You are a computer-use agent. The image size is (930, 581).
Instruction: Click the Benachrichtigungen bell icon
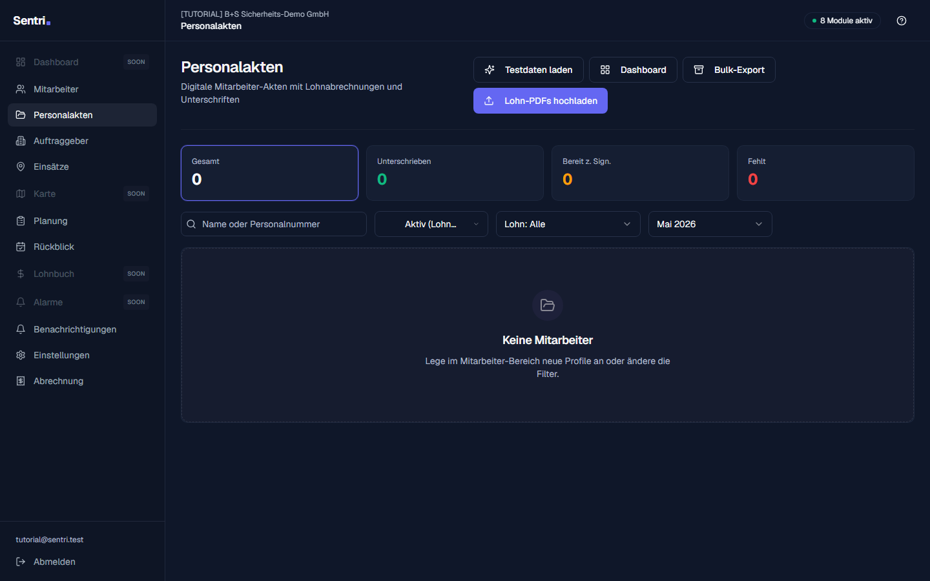click(x=21, y=329)
